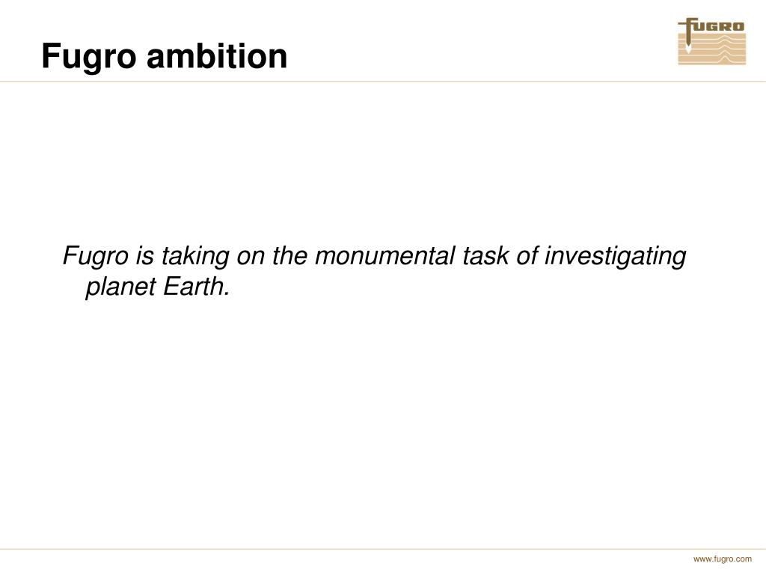
Task: Click the word "of" before investigating
Action: [527, 256]
